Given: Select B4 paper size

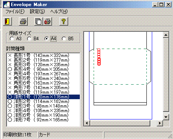Looking at the screenshot, I should (33, 39).
